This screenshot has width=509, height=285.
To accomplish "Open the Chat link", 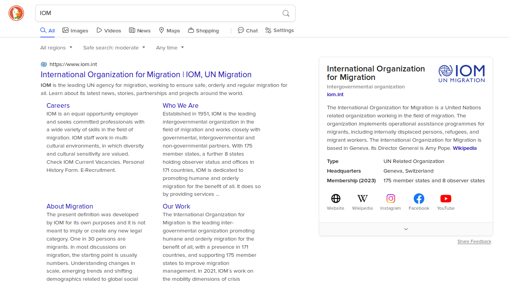I will pos(248,31).
